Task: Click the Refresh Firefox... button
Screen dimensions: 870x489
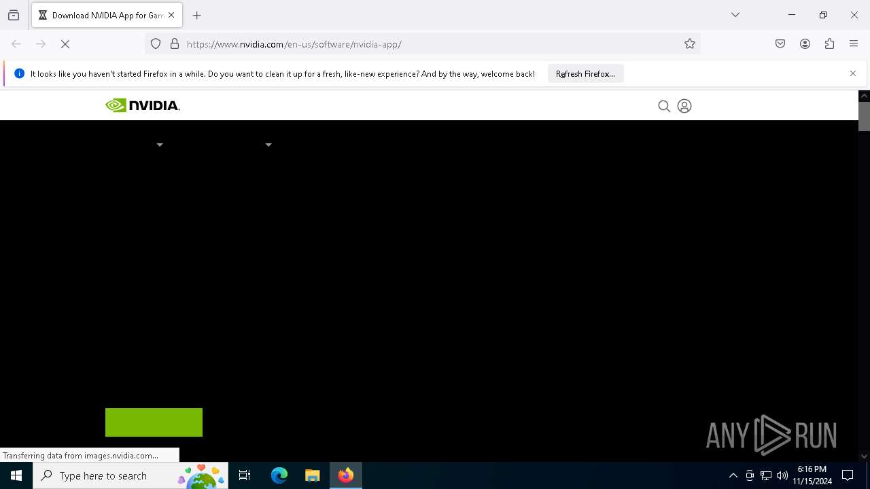Action: point(585,73)
